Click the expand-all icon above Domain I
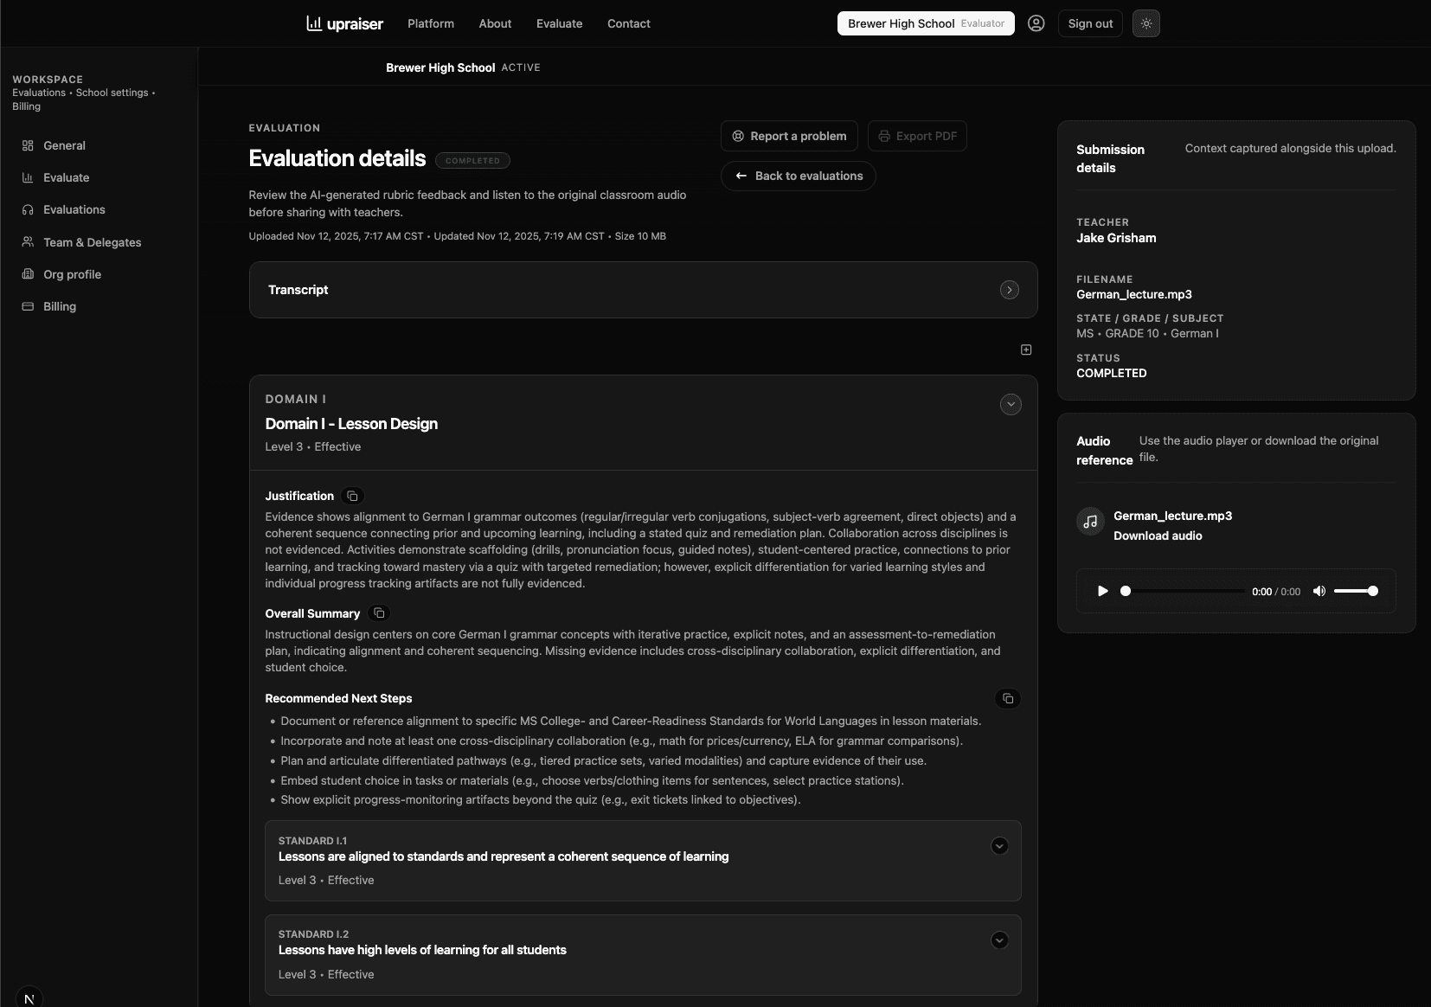Screen dimensions: 1431x1007 coord(1026,350)
